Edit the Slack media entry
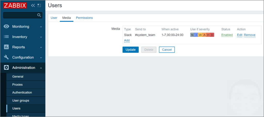Screen dimensions: 264x117 (x=240, y=35)
